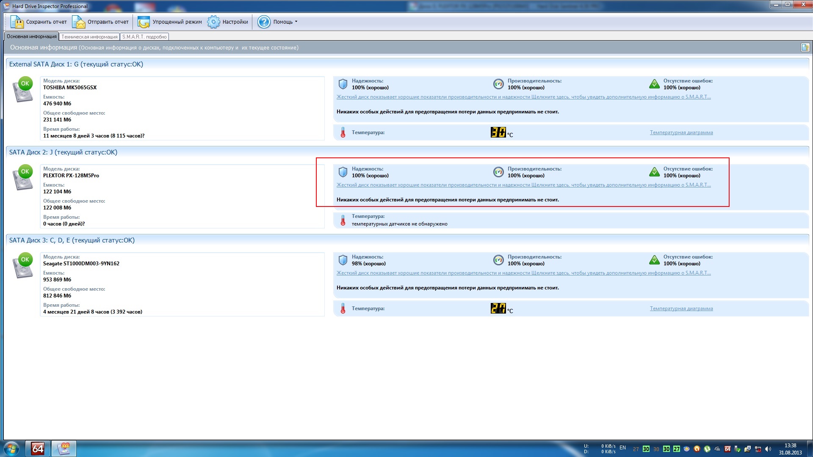This screenshot has height=457, width=813.
Task: Click performance gauge icon of TOSHIBA disk
Action: tap(498, 84)
